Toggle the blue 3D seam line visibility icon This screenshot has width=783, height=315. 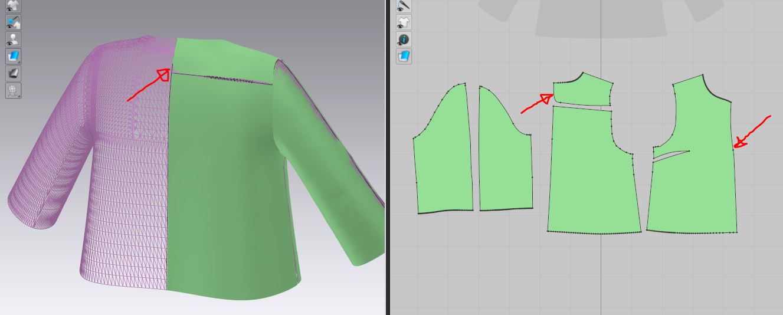13,22
